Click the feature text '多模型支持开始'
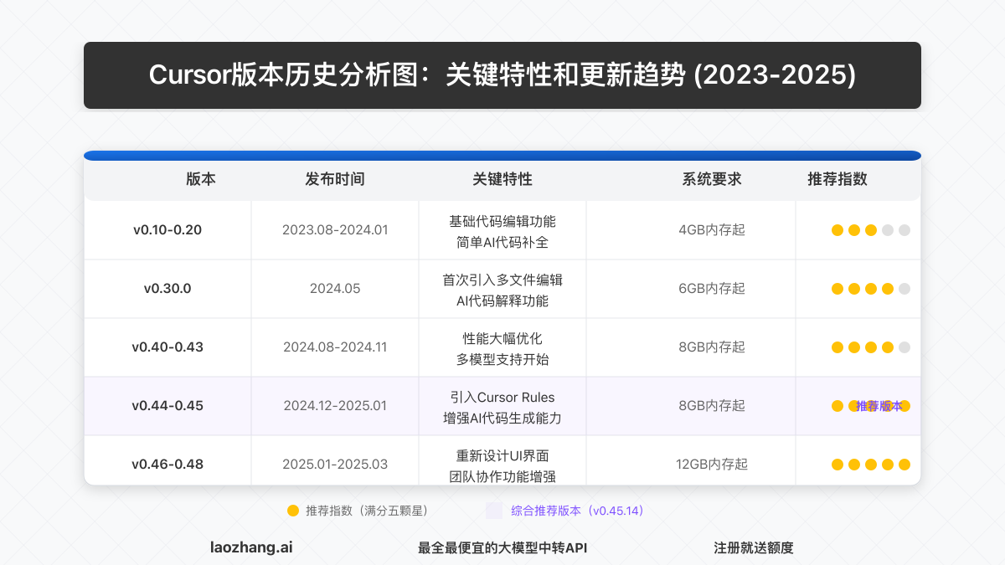Screen dimensions: 1005x565 pyautogui.click(x=502, y=360)
